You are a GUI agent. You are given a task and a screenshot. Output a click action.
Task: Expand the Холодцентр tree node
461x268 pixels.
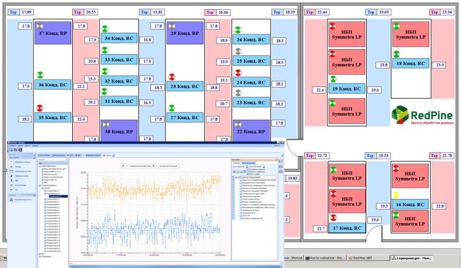pos(40,257)
